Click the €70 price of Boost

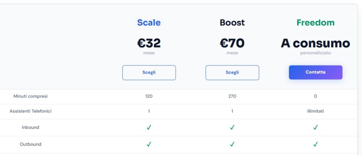pos(232,43)
